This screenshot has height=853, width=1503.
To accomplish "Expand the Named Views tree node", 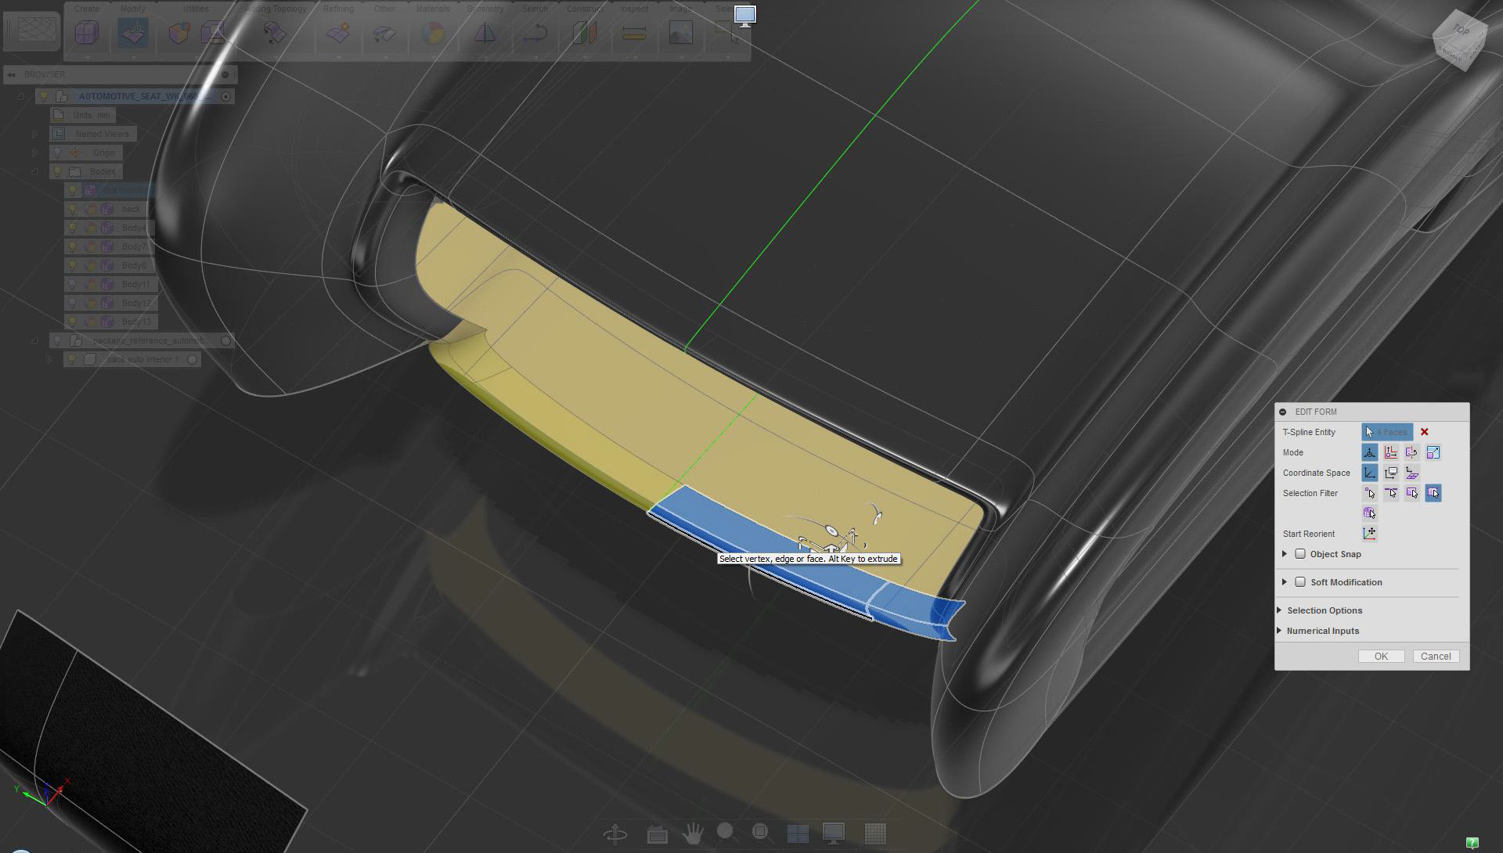I will 34,134.
